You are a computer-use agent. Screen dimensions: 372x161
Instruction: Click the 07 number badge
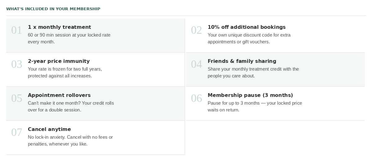point(17,133)
